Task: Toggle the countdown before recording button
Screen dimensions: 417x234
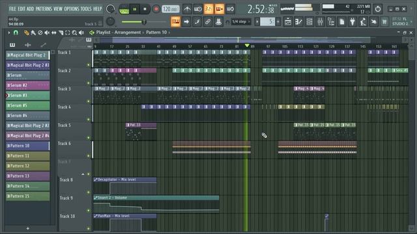Action: 208,9
